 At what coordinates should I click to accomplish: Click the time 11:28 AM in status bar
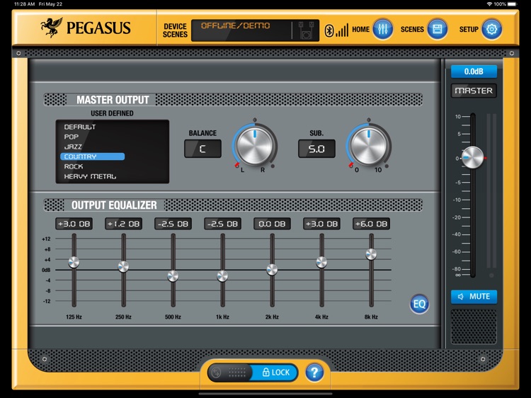tap(24, 4)
